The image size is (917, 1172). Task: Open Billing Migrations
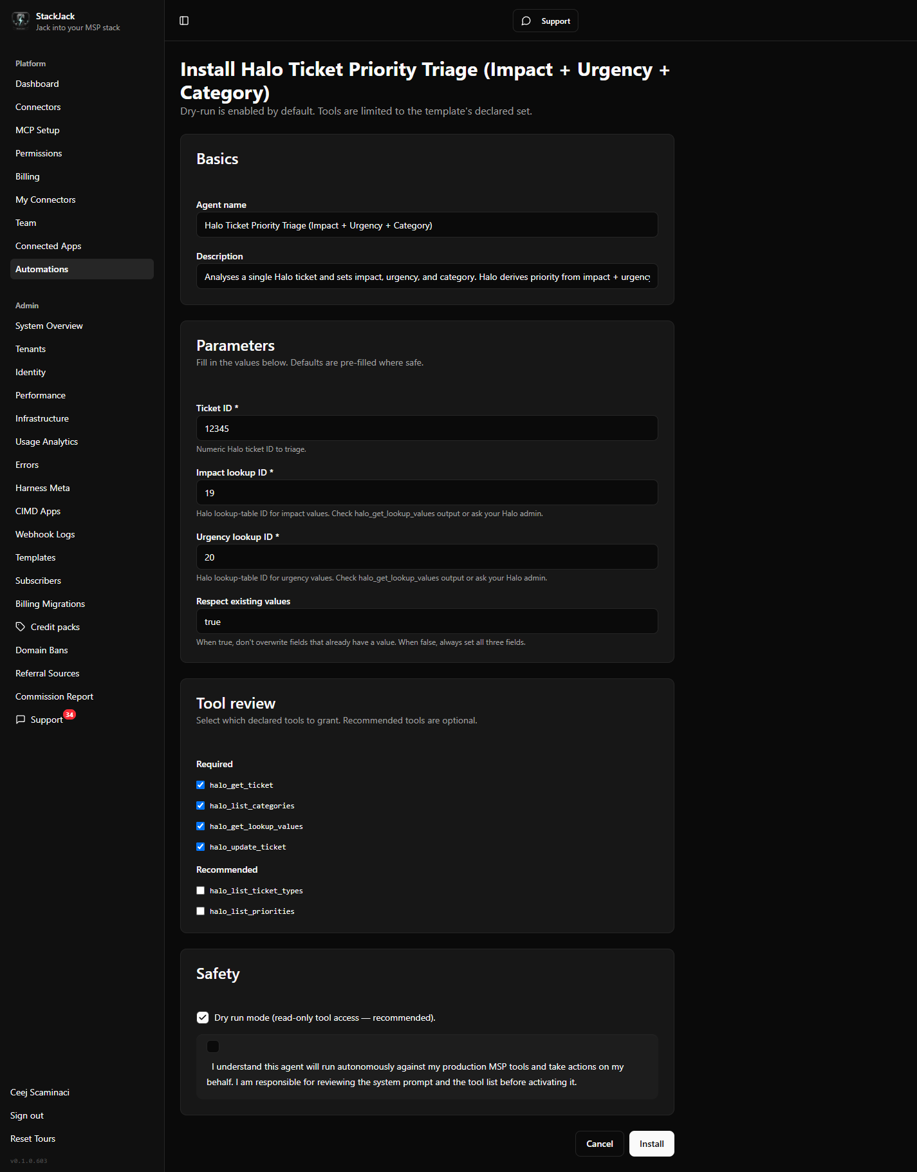82,604
